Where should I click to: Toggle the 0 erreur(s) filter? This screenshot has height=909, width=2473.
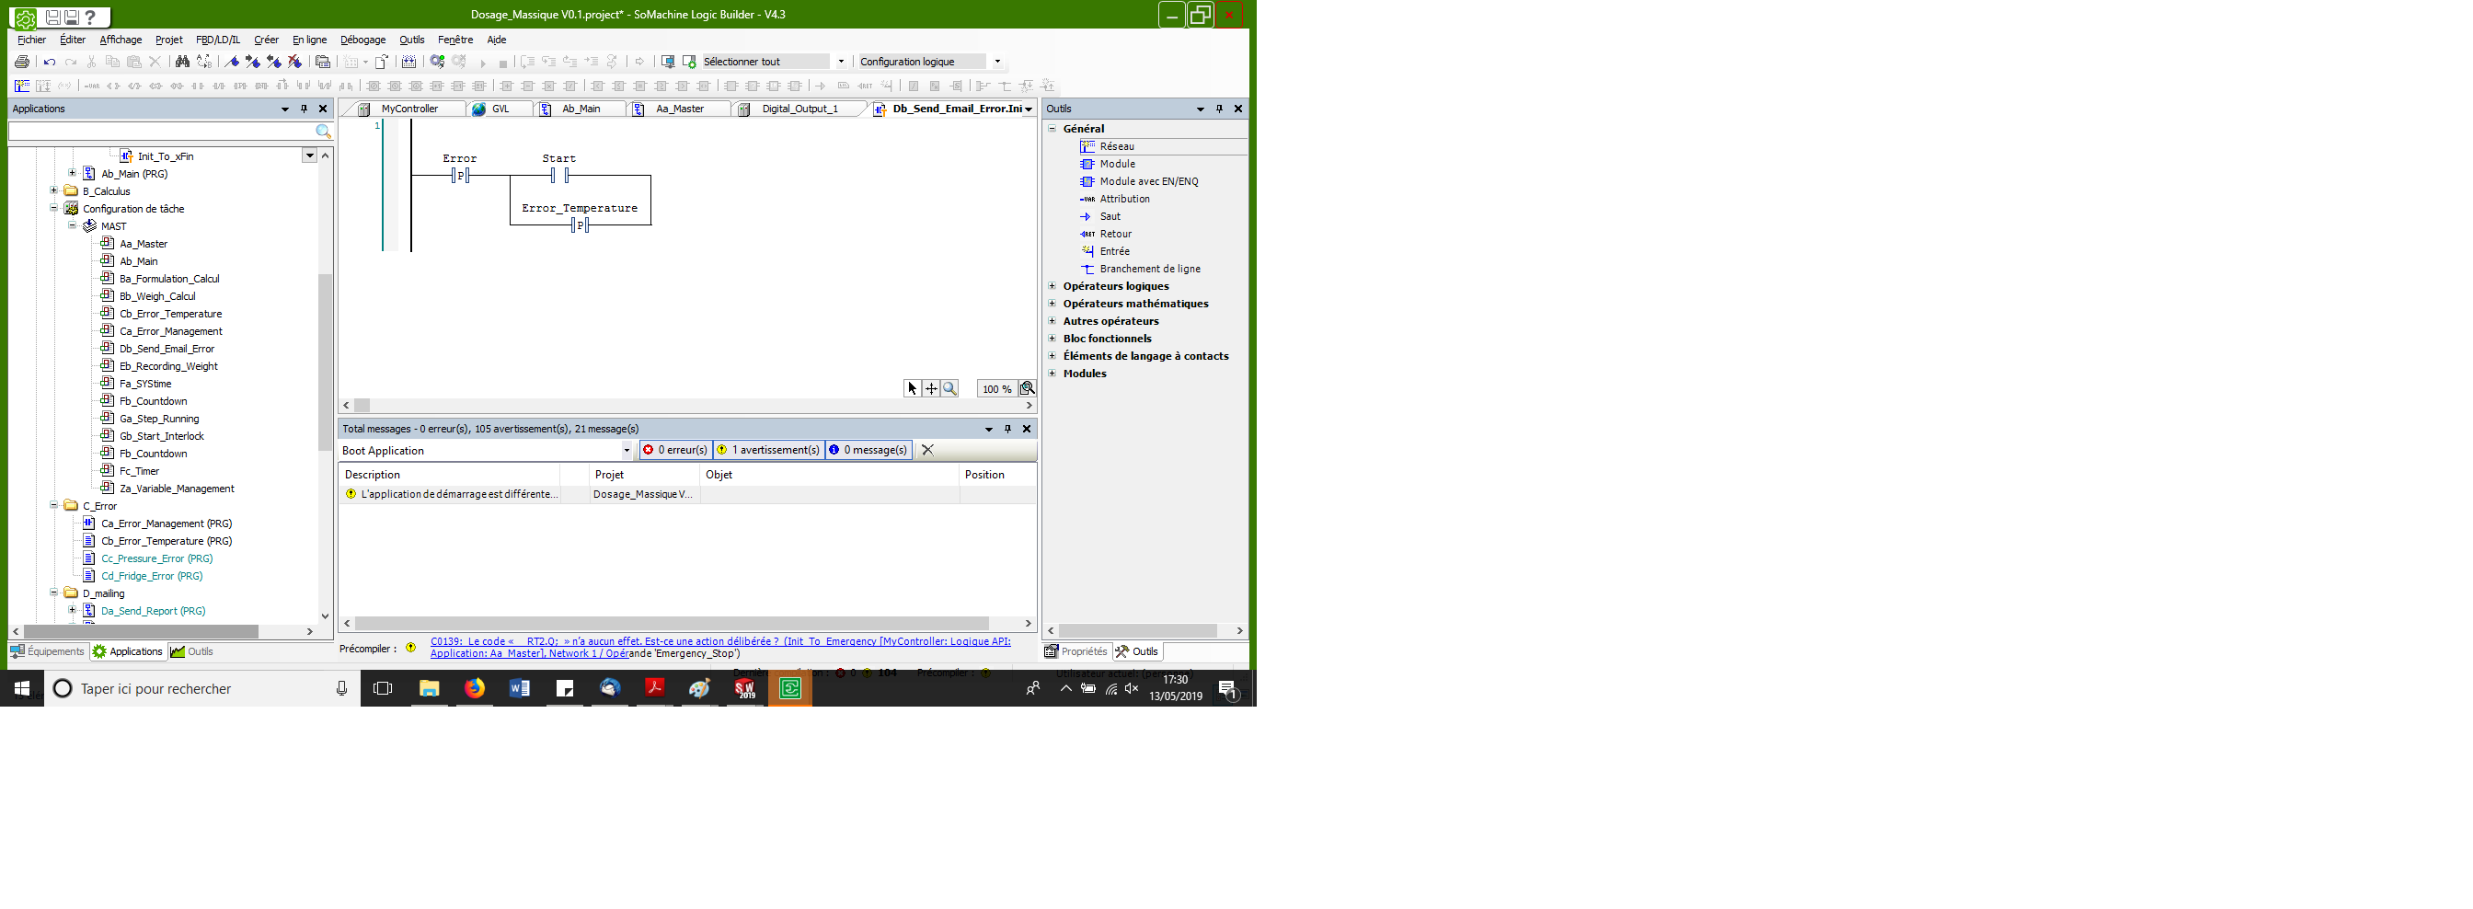pyautogui.click(x=676, y=449)
